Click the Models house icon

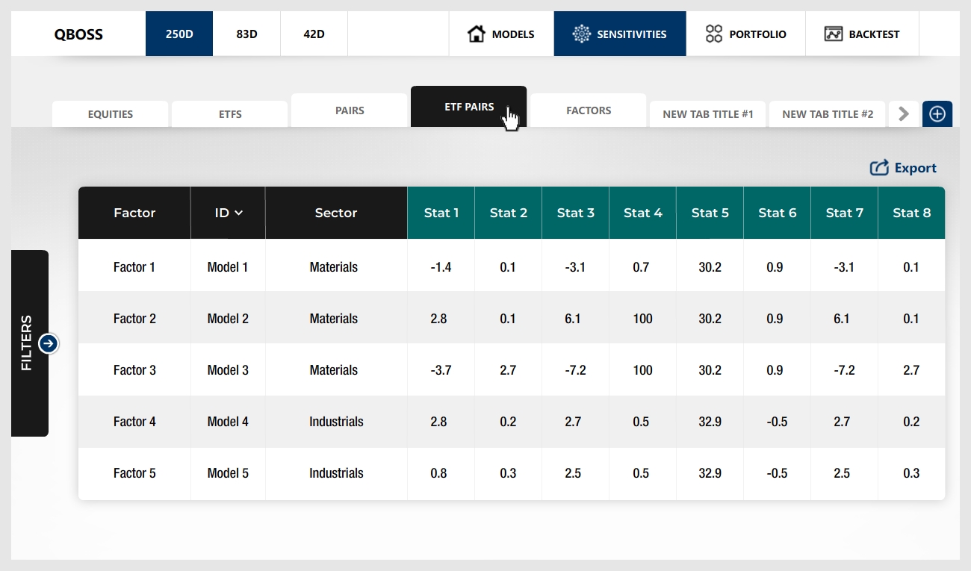pyautogui.click(x=476, y=34)
